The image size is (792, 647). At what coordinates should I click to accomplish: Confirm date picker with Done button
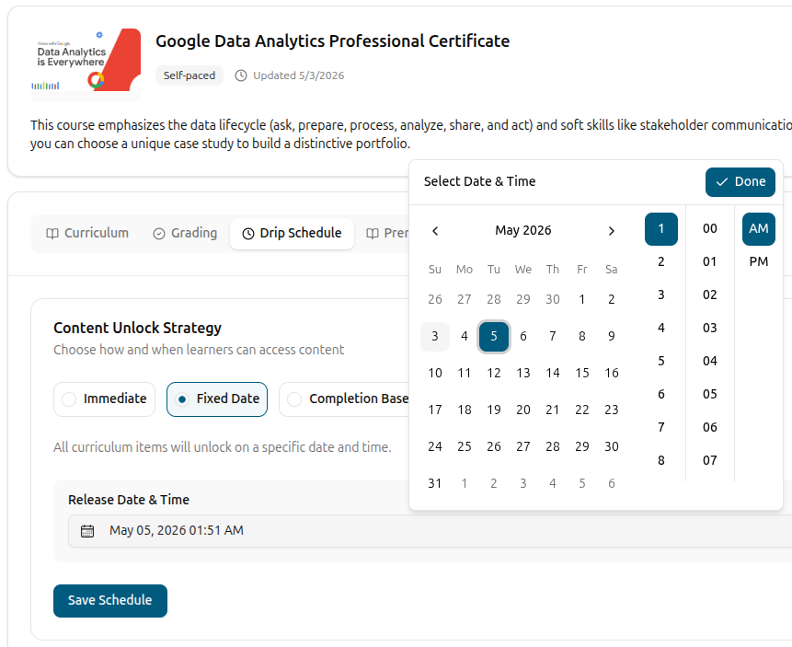tap(740, 182)
